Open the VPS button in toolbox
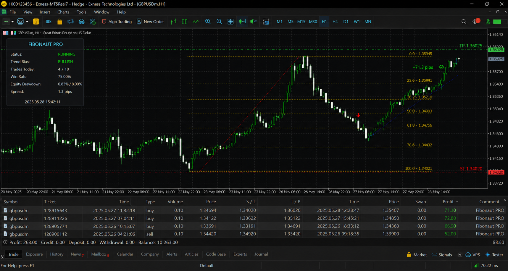Viewport: 508px width, 271px height. (473, 255)
